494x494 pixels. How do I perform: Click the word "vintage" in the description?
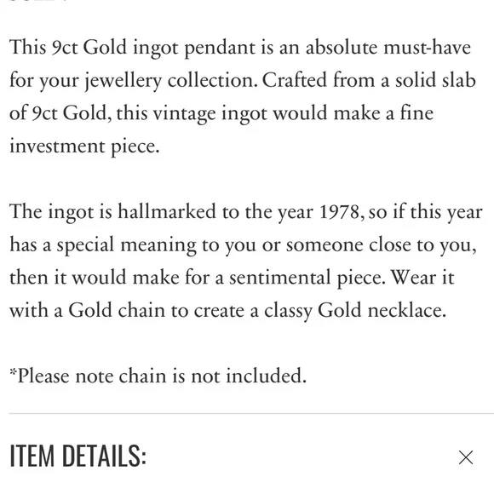(184, 114)
